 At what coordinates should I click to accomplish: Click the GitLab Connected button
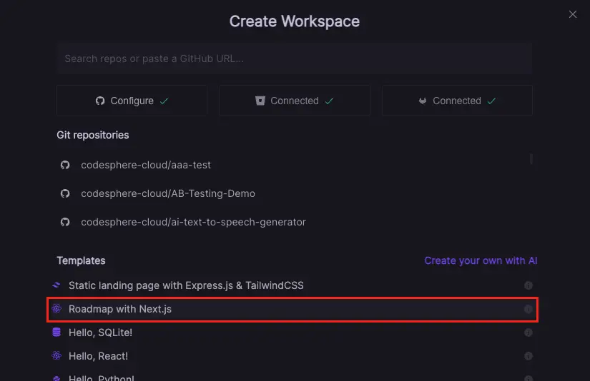(456, 101)
